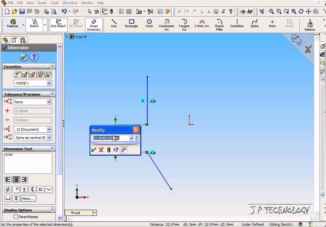Expand the Part75 flyout tree

click(x=67, y=37)
